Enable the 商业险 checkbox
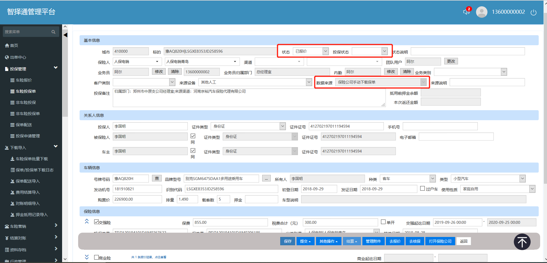 96,257
